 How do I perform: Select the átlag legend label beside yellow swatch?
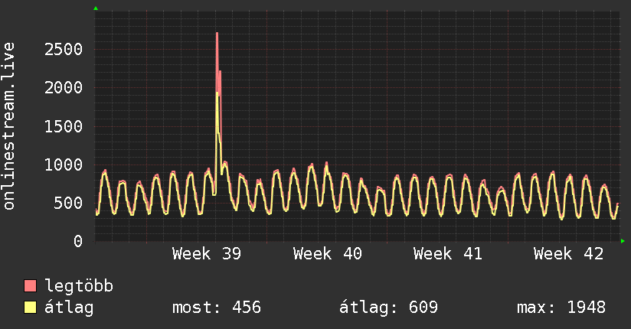[x=69, y=308]
